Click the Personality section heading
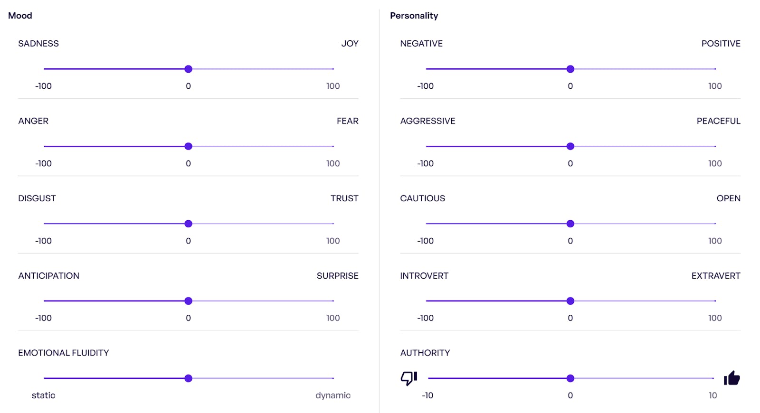This screenshot has width=760, height=413. 414,16
